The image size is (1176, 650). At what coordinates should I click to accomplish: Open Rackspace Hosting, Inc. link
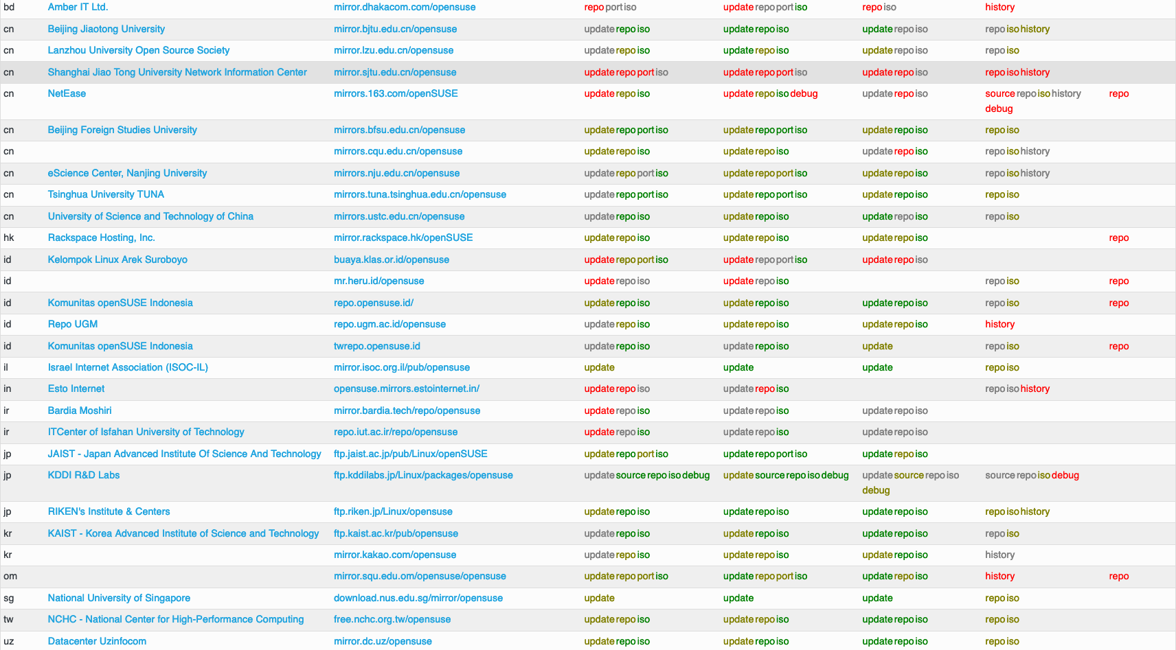coord(101,238)
